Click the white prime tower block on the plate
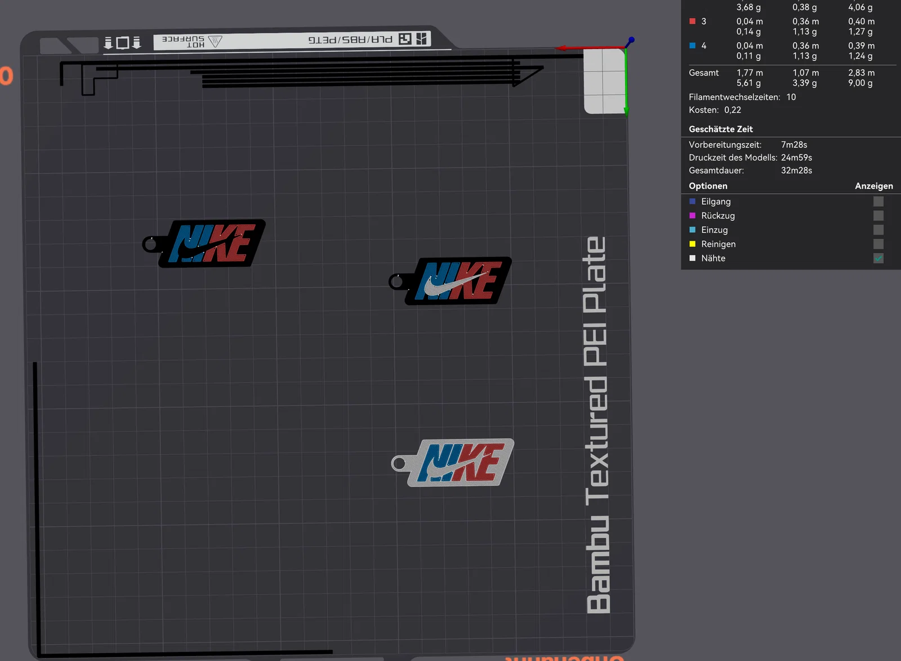This screenshot has height=661, width=901. [605, 81]
